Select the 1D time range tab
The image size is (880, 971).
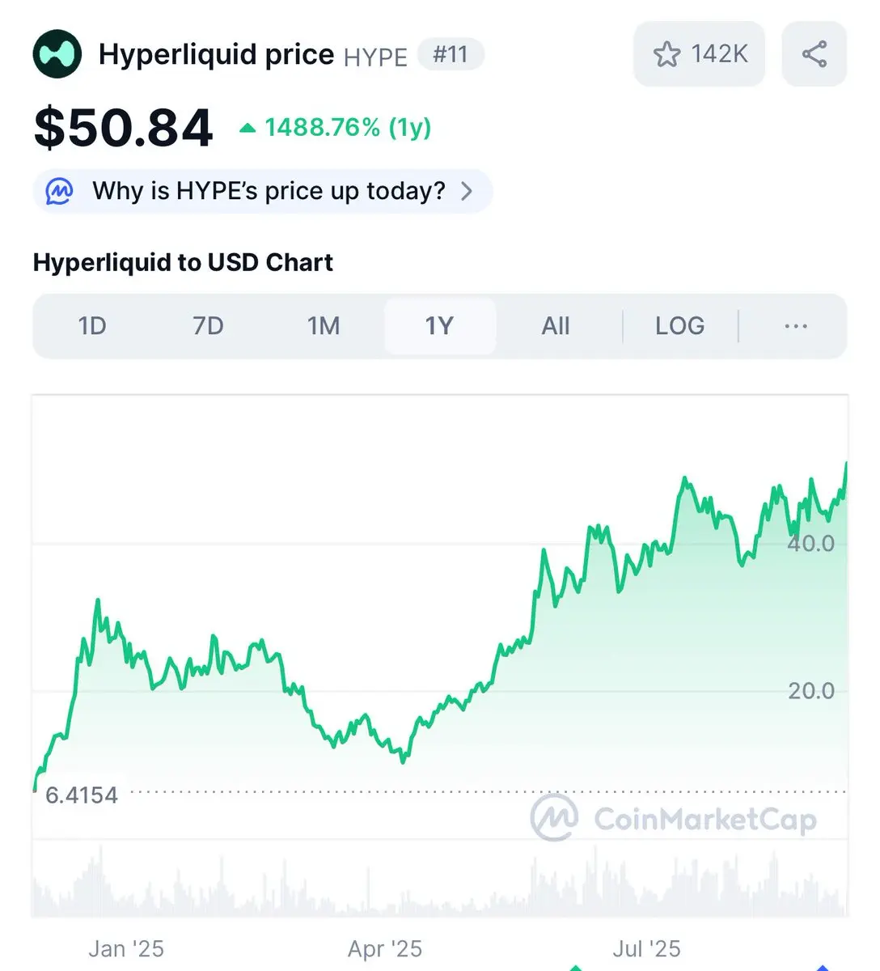92,326
